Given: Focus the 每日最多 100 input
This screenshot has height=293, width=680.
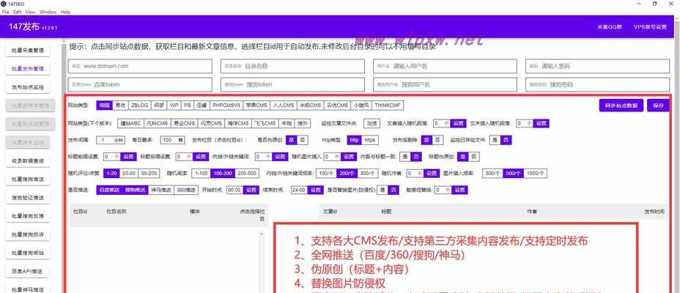Looking at the screenshot, I should tap(172, 140).
